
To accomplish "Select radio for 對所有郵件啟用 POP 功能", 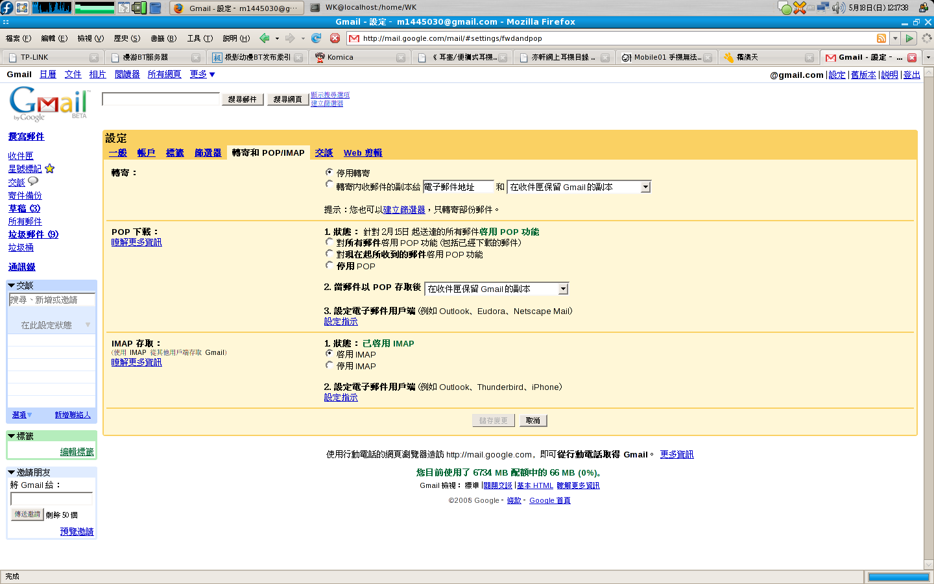I will tap(329, 242).
